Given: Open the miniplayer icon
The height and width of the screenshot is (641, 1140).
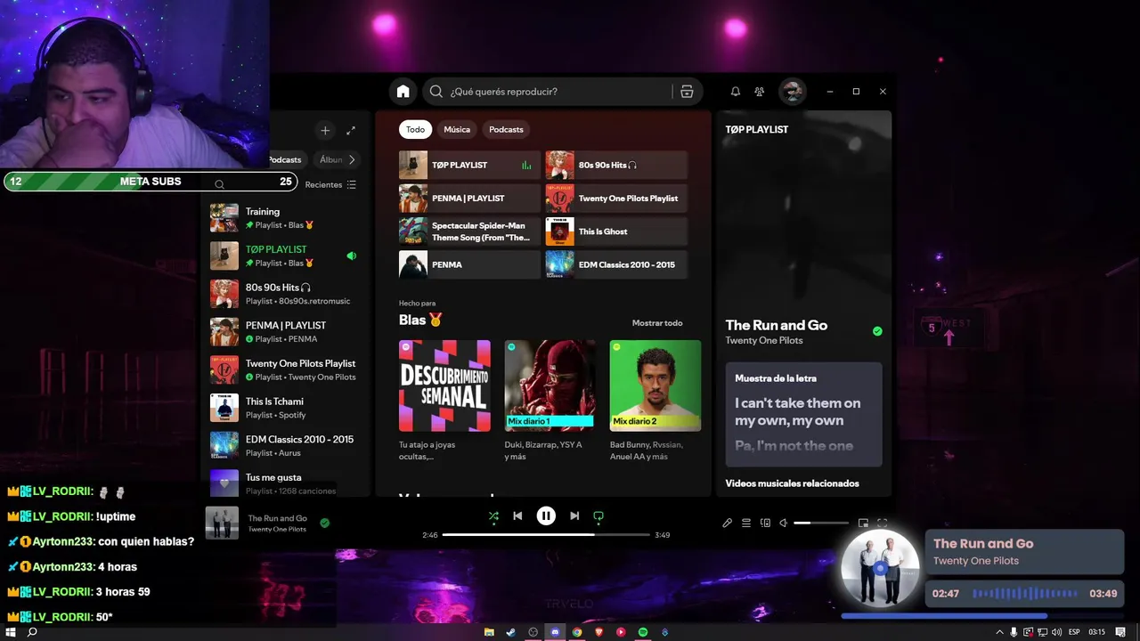Looking at the screenshot, I should click(x=863, y=523).
